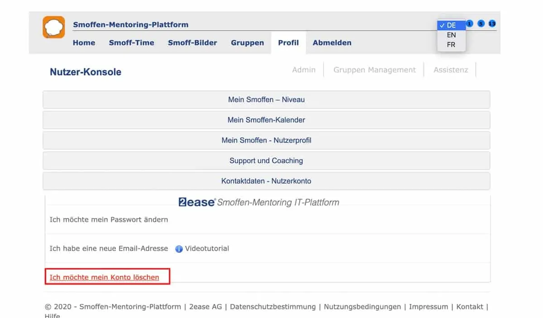Click the orange speech-bubble Smoffen logo
Image resolution: width=543 pixels, height=318 pixels.
[x=54, y=27]
